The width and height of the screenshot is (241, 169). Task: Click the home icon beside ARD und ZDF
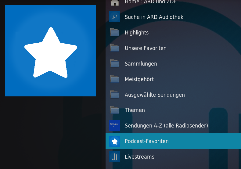point(115,3)
